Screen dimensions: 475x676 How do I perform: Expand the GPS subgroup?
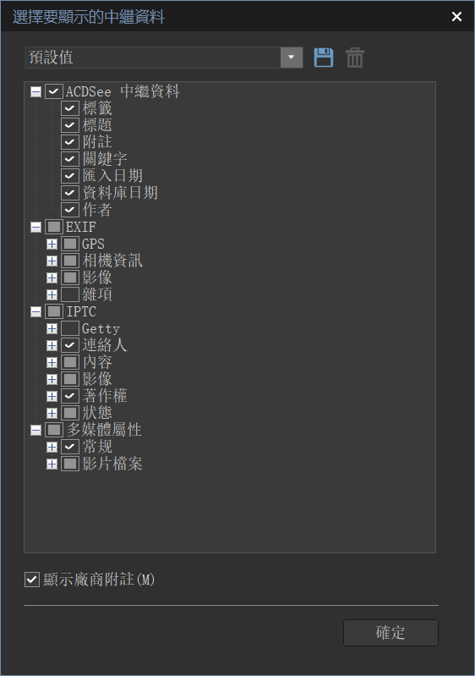click(52, 244)
